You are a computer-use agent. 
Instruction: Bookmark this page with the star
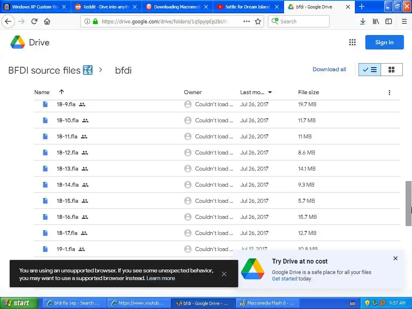(x=258, y=21)
